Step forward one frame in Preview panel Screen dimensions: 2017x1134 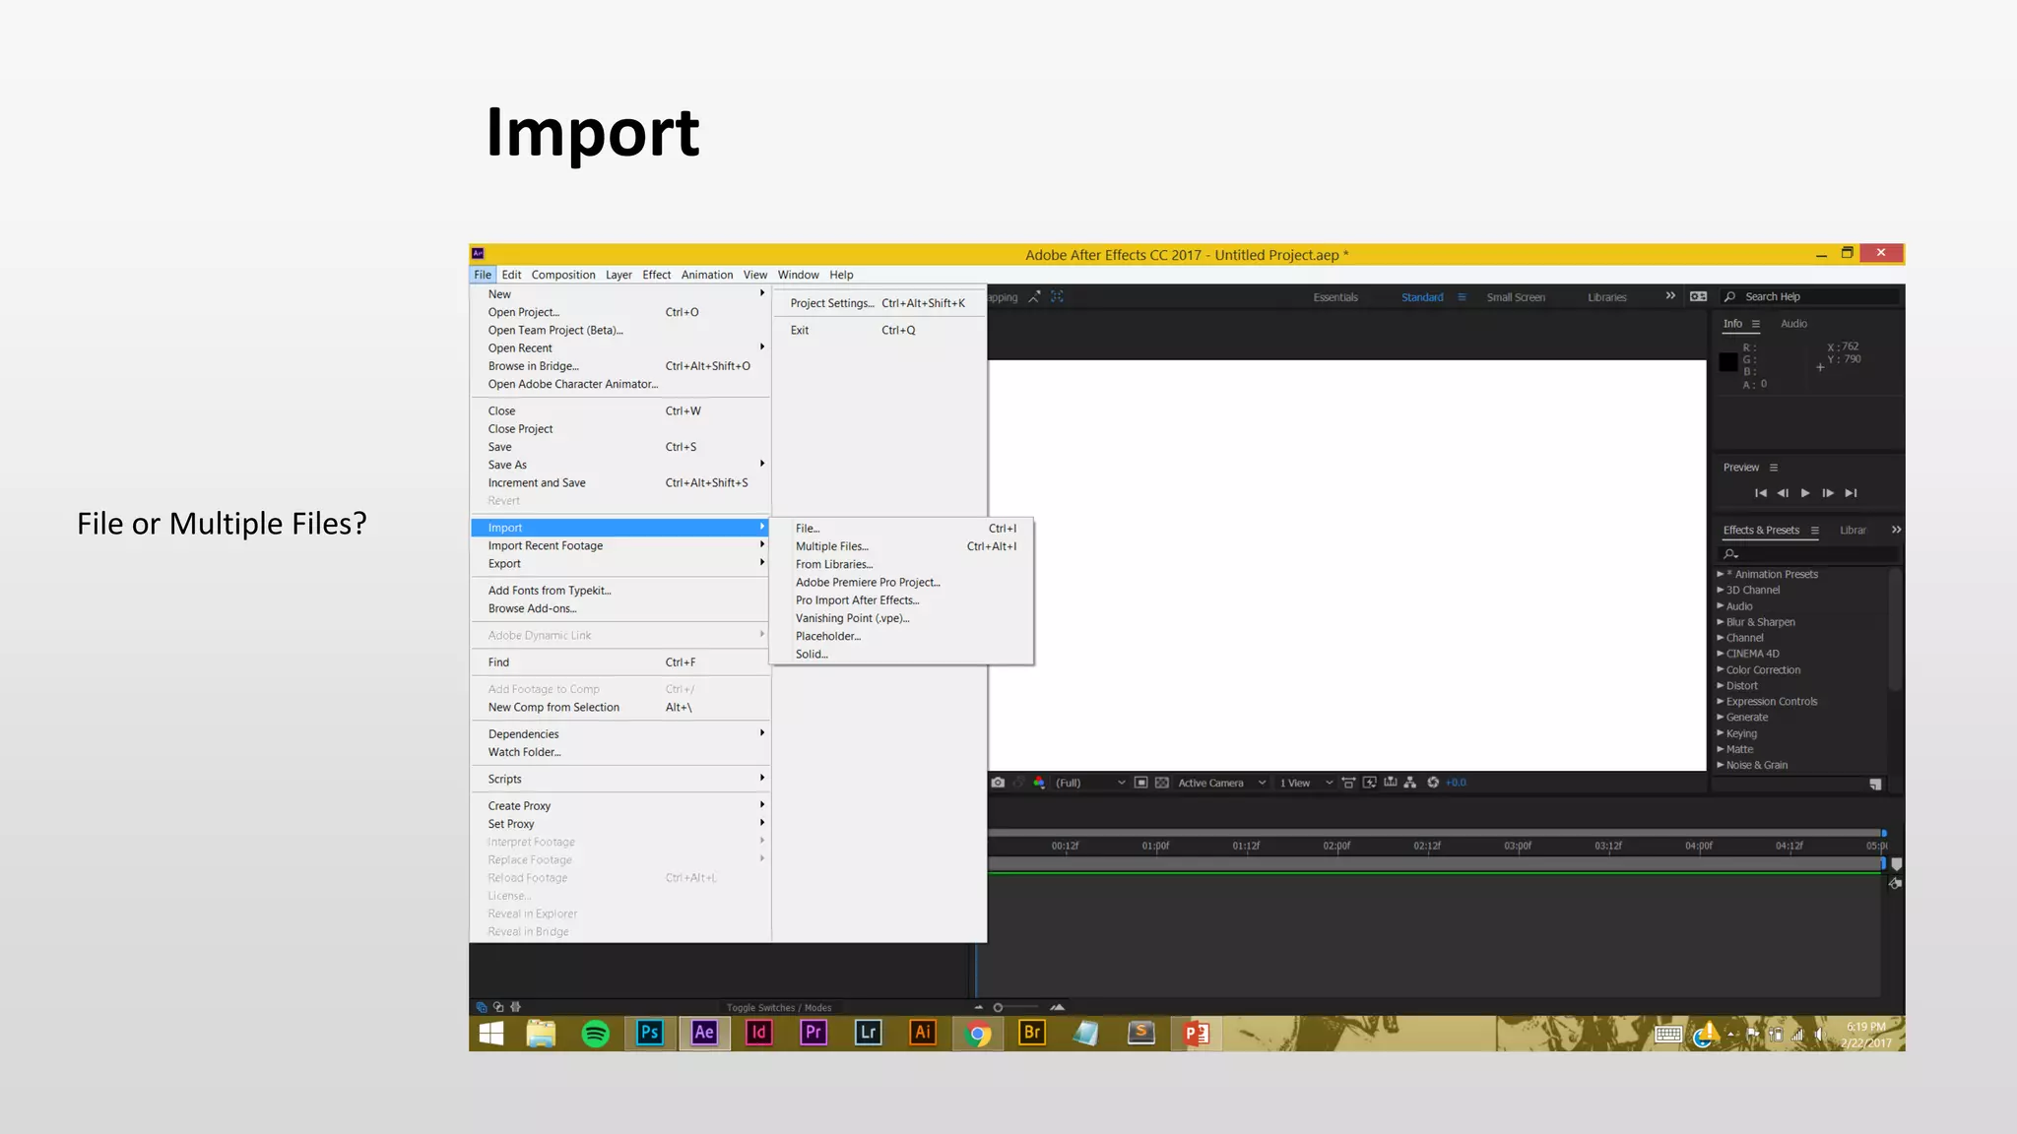[1828, 493]
